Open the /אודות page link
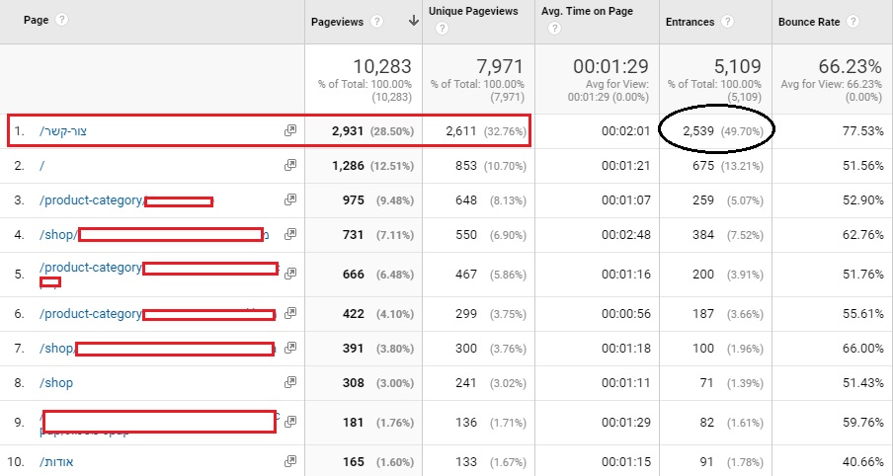Viewport: 893px width, 476px height. pyautogui.click(x=56, y=461)
